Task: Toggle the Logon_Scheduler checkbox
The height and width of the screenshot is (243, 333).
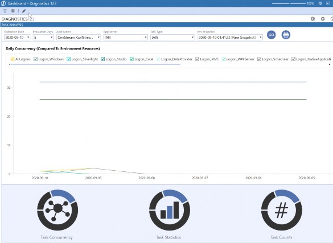Action: pos(259,59)
